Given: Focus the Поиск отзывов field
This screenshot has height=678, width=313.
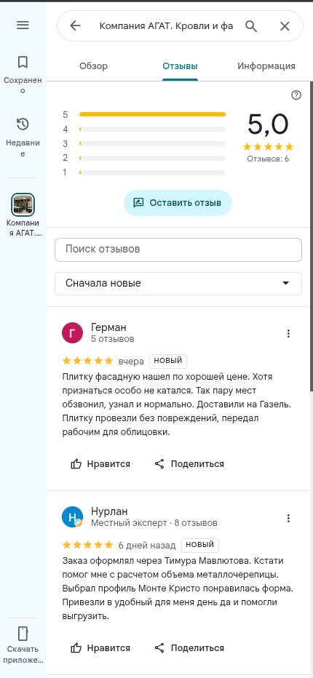Looking at the screenshot, I should pyautogui.click(x=178, y=250).
